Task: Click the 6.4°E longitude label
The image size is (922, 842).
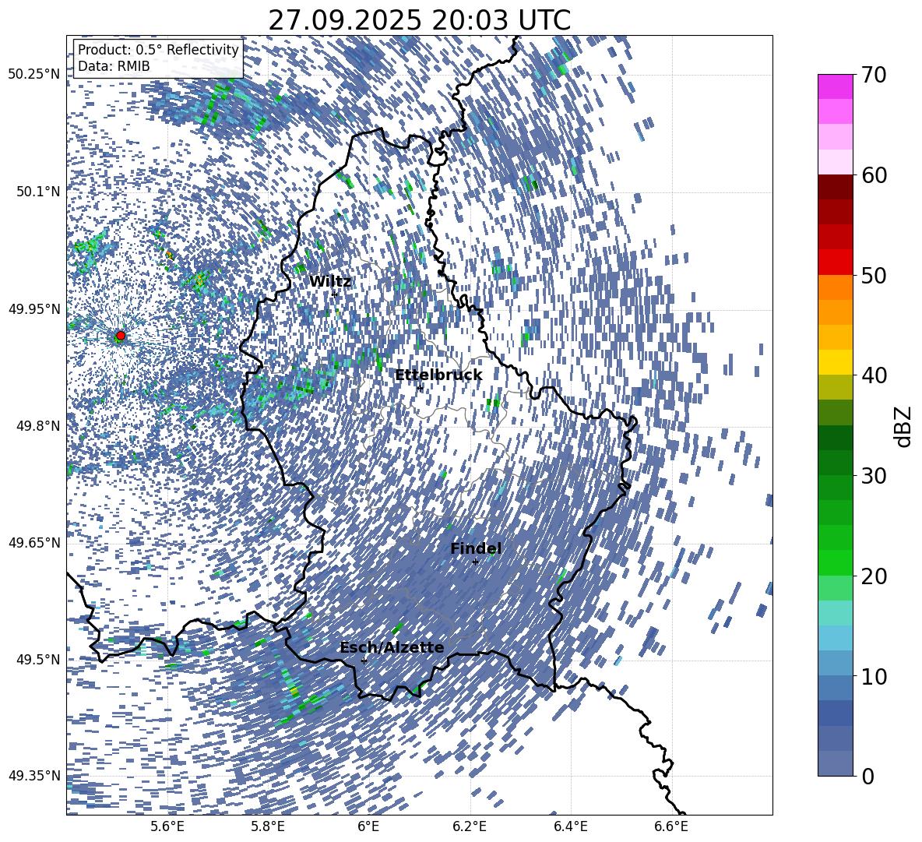Action: point(570,826)
